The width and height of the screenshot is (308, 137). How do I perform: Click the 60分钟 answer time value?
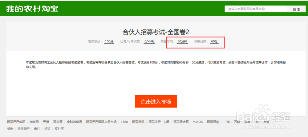(x=182, y=41)
